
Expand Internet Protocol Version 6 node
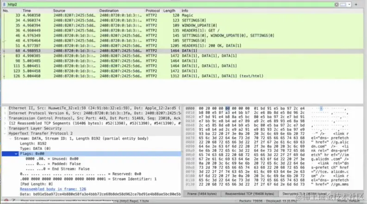[x=5, y=113]
